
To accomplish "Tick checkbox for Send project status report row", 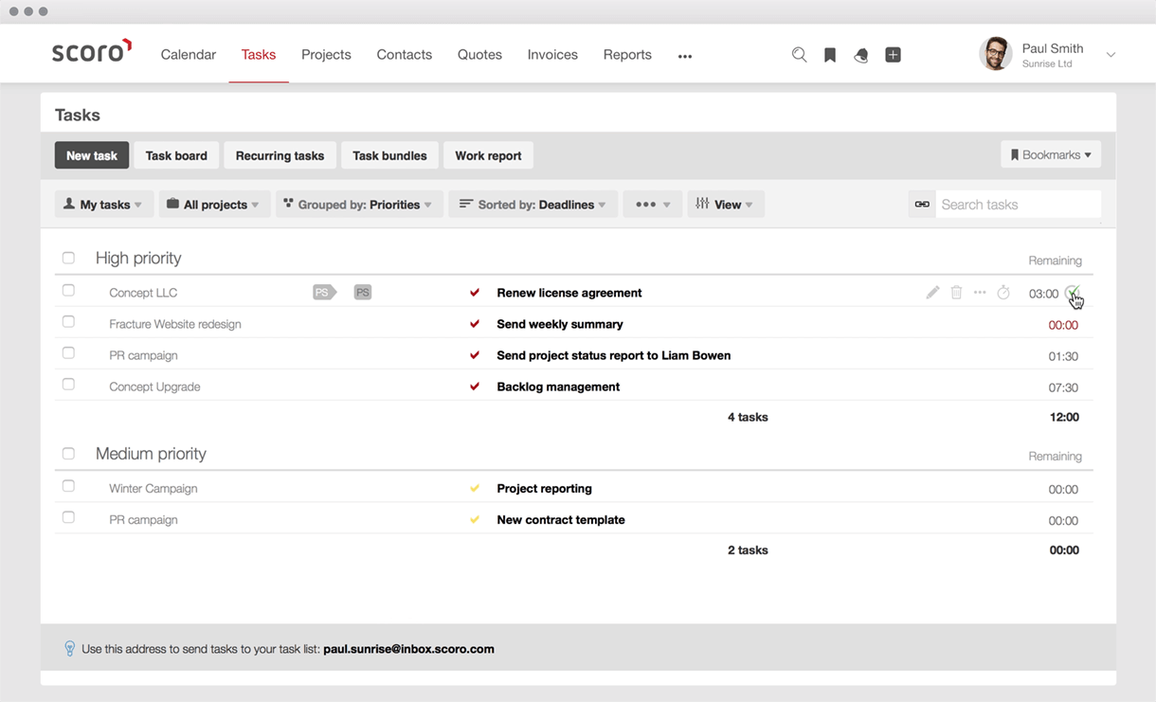I will pos(68,353).
